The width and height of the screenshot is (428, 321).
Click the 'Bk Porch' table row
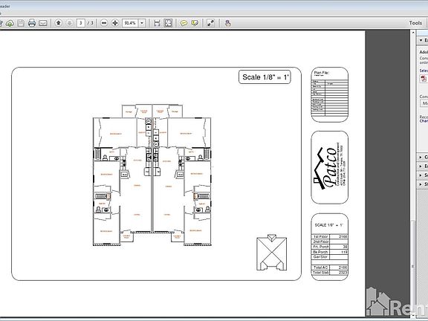(x=330, y=252)
